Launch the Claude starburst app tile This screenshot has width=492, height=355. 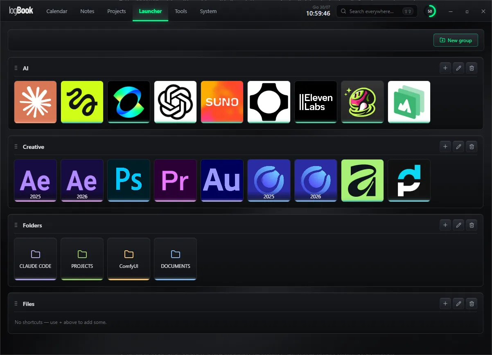[36, 102]
